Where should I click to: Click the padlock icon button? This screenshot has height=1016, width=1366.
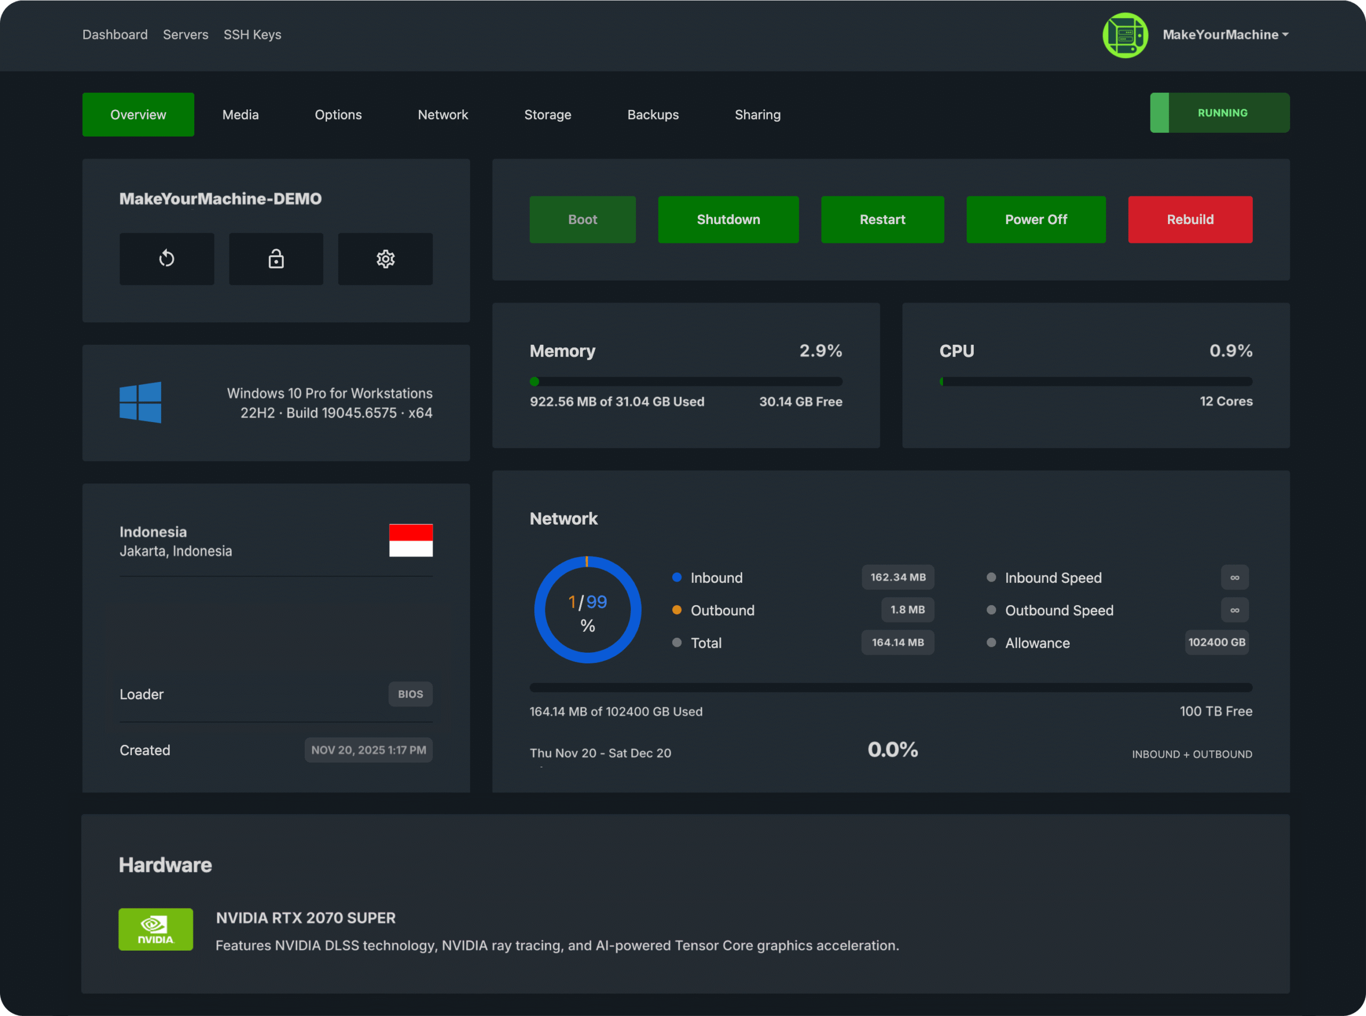coord(276,259)
